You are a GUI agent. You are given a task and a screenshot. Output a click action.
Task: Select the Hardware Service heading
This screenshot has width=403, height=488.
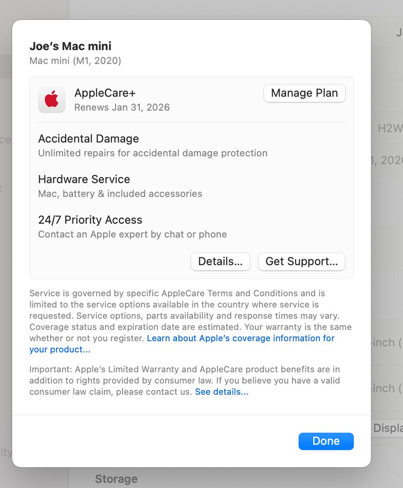[84, 179]
